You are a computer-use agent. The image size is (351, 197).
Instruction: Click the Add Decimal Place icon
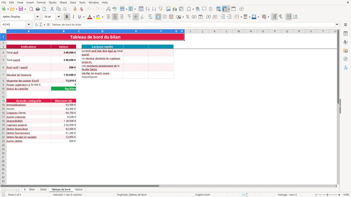pyautogui.click(x=209, y=17)
